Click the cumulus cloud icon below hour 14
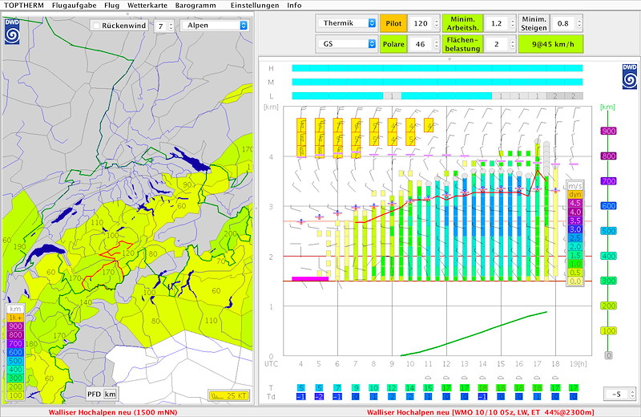Image resolution: width=641 pixels, height=417 pixels. [x=482, y=378]
